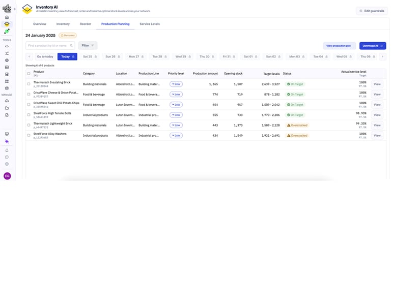The width and height of the screenshot is (393, 305).
Task: Open priority dropdown for CrispWave Sweet Chili Chips
Action: pyautogui.click(x=176, y=105)
